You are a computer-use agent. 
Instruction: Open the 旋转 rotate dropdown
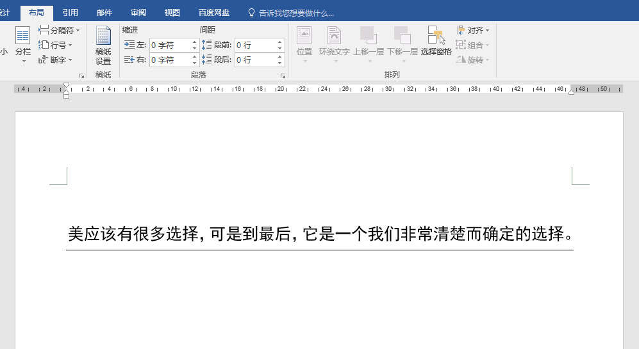click(x=473, y=60)
